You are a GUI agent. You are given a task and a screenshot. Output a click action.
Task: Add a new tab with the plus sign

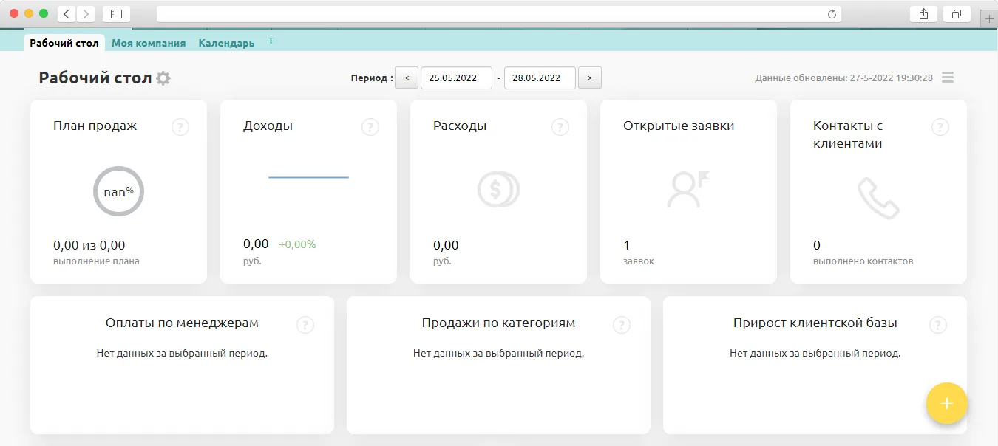tap(271, 41)
